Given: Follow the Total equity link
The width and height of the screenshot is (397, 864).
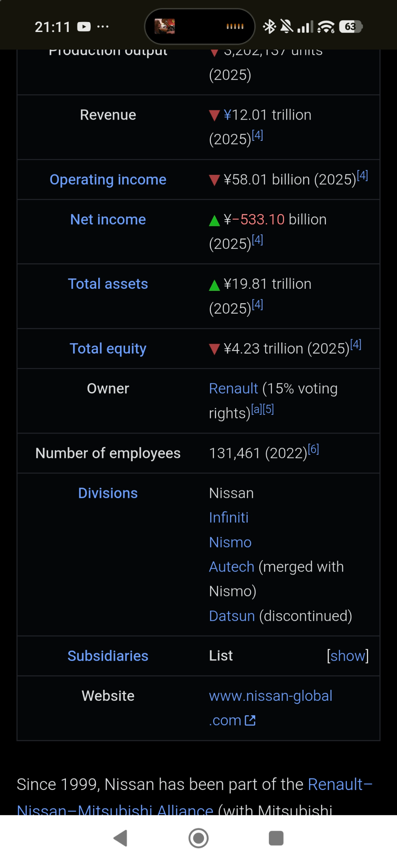Looking at the screenshot, I should pos(108,349).
